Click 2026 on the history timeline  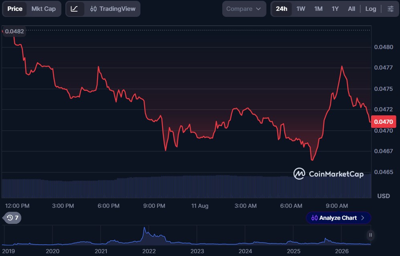click(x=342, y=251)
